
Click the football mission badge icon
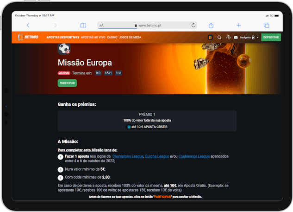(64, 49)
